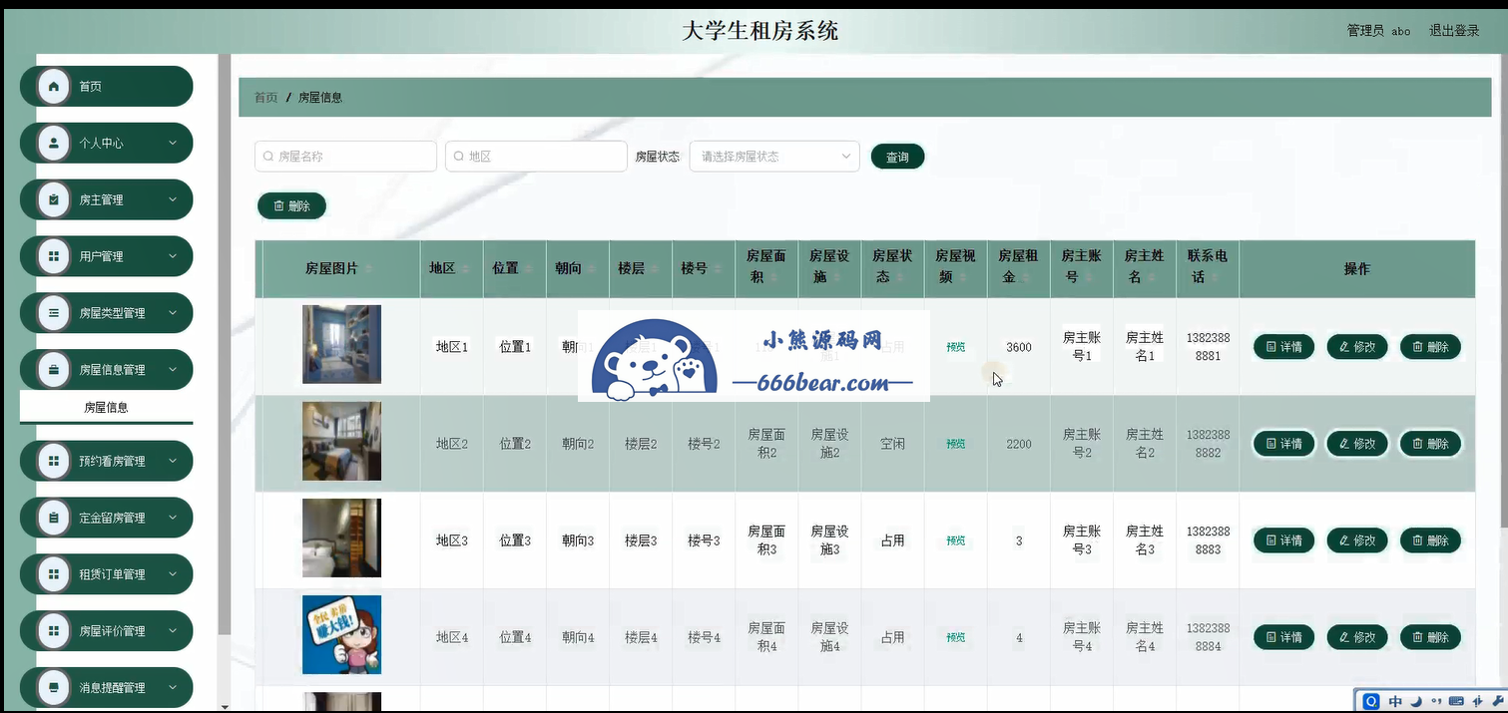
Task: Open the soft keyboard icon in input toolbar
Action: (x=1455, y=701)
